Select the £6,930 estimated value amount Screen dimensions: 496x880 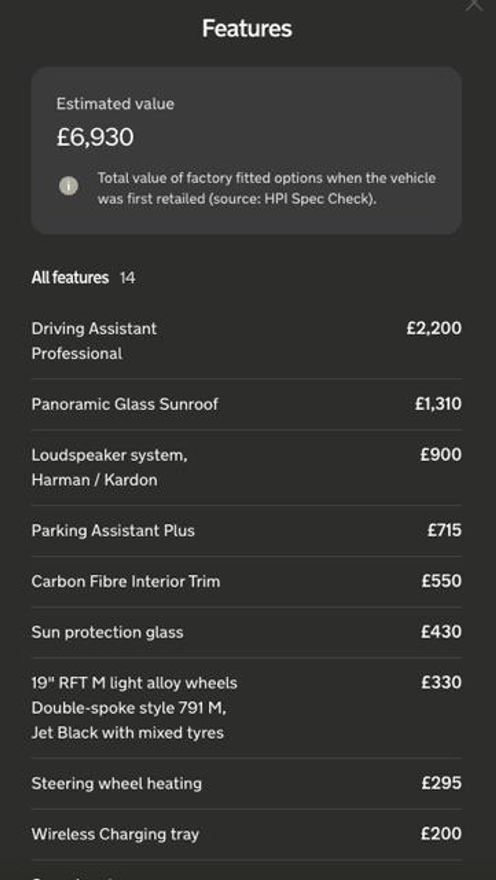(95, 137)
